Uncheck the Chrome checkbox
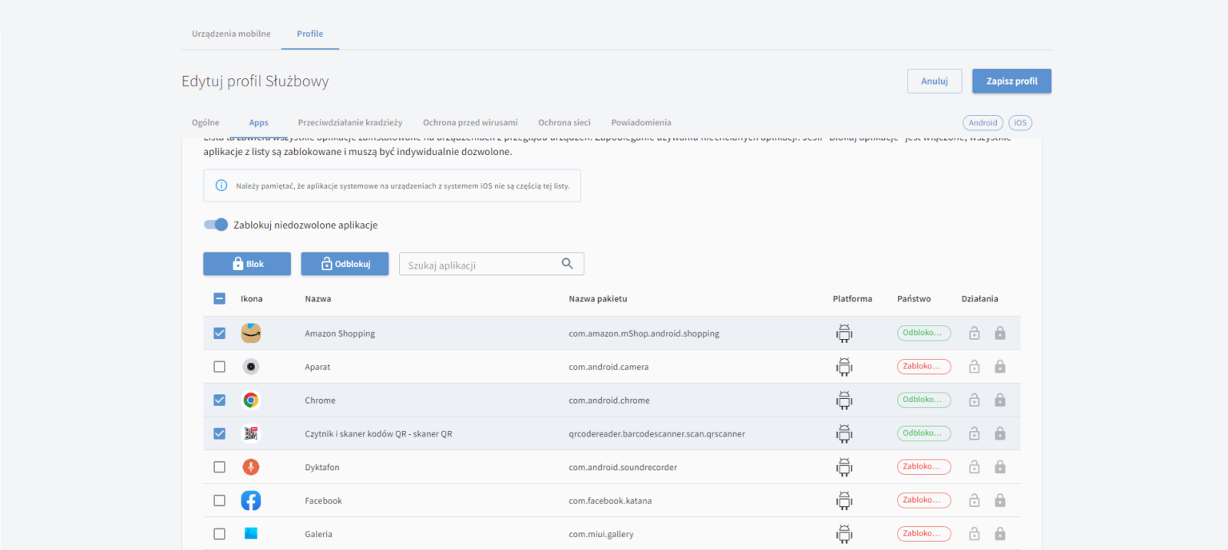Viewport: 1228px width, 550px height. click(x=219, y=401)
